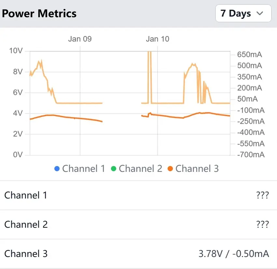277x269 pixels.
Task: Toggle Channel 2 label in chart legend
Action: click(x=140, y=169)
